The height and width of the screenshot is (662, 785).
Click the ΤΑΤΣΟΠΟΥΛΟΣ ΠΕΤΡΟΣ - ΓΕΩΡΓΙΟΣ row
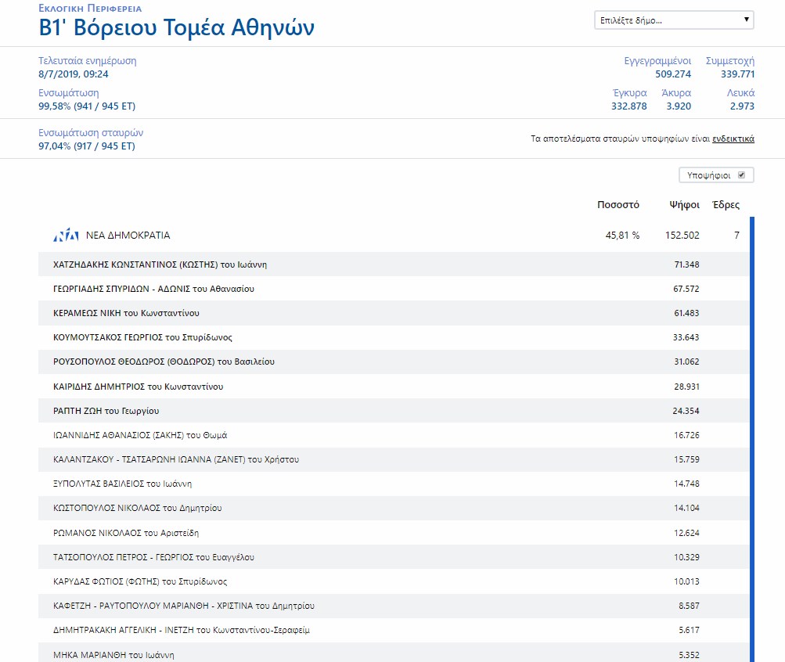[153, 557]
